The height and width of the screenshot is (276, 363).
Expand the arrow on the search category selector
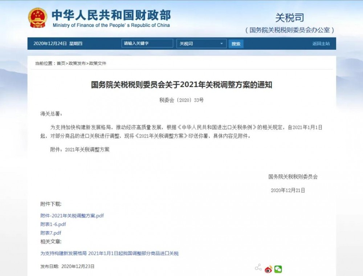coord(221,43)
